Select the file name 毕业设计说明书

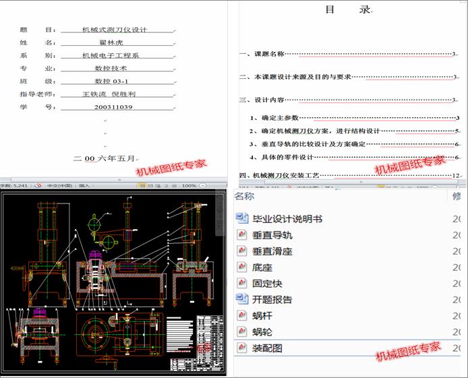coord(287,219)
